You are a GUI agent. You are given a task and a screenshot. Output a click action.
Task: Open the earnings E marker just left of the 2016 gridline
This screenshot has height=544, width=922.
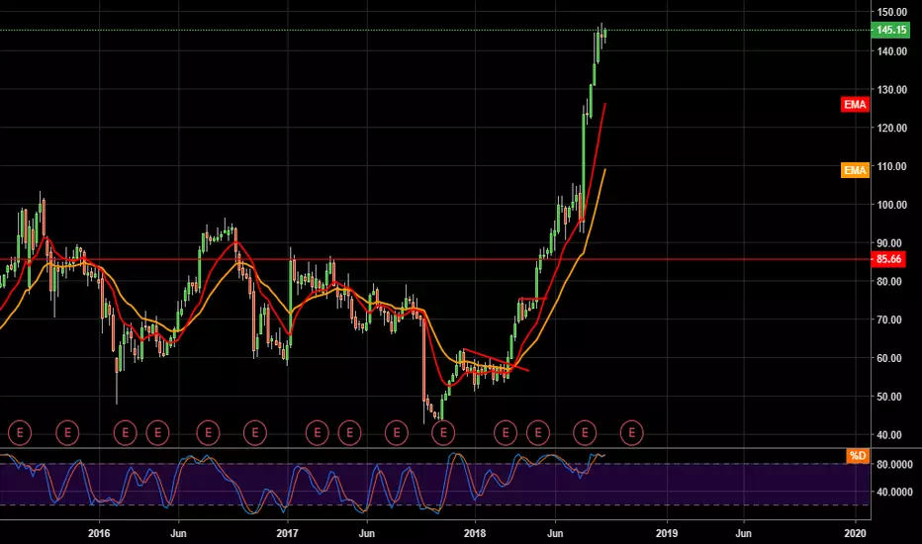tap(67, 433)
